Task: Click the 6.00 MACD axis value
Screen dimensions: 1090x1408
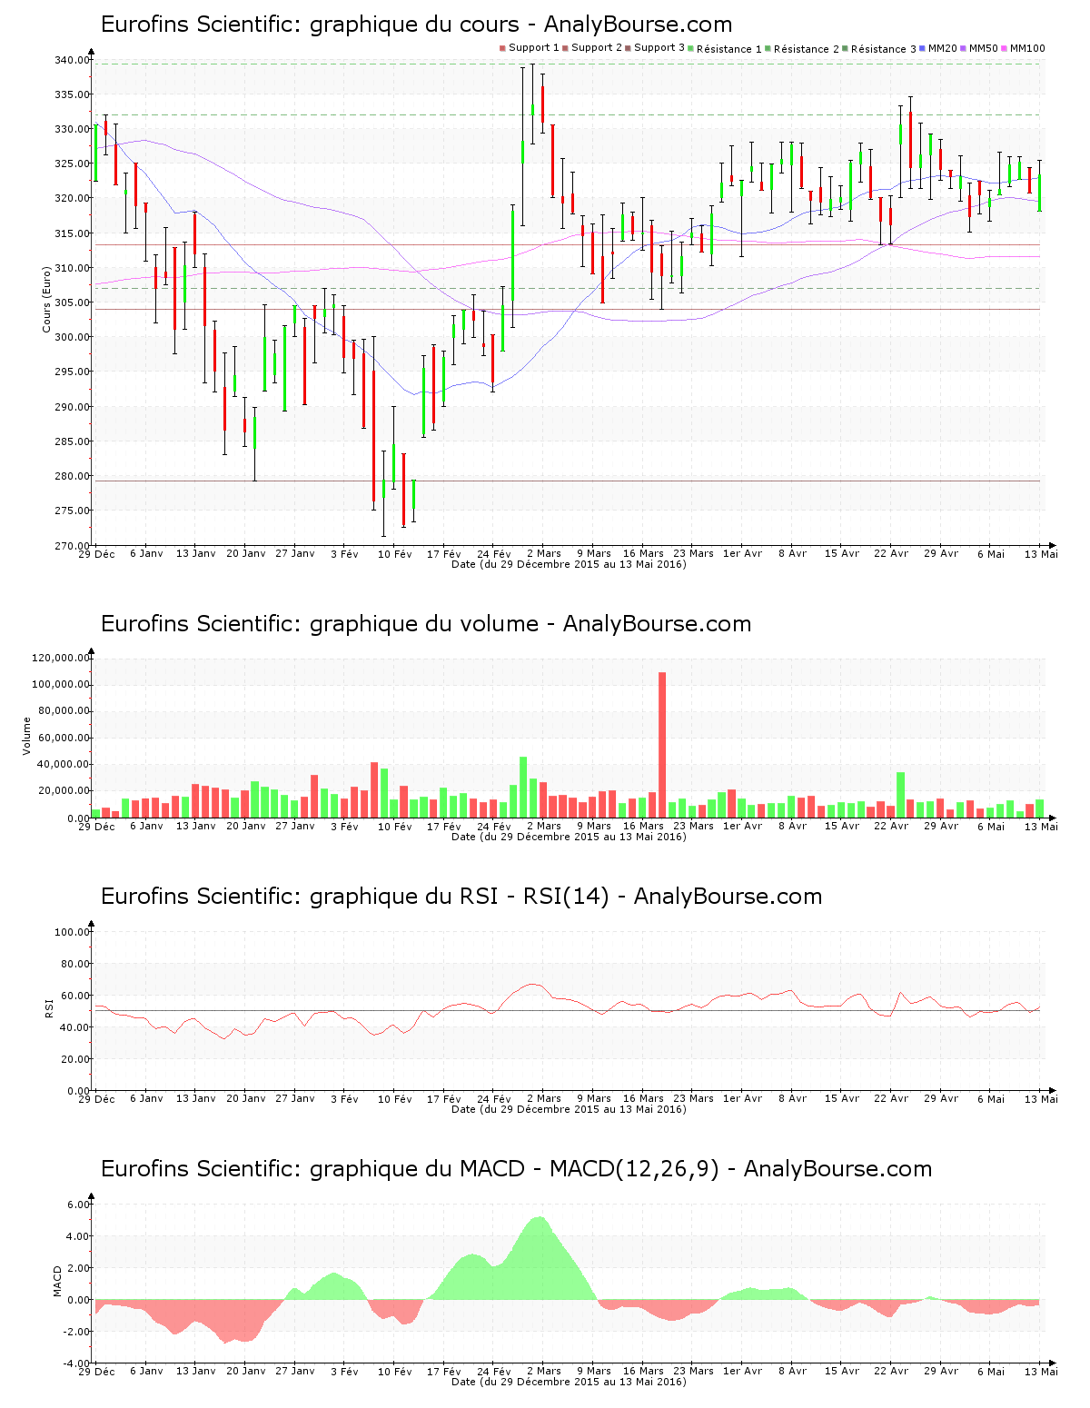Action: [78, 1205]
